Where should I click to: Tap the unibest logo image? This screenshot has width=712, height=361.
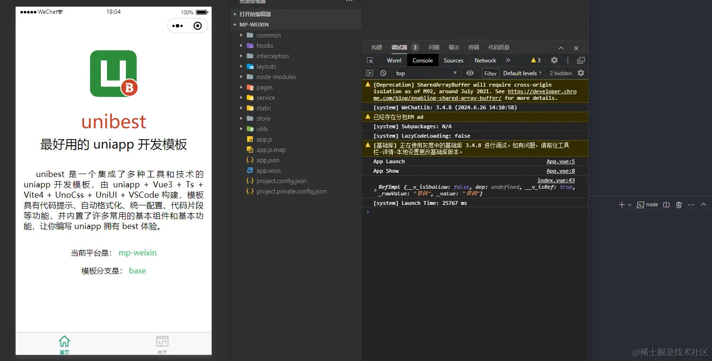tap(114, 74)
